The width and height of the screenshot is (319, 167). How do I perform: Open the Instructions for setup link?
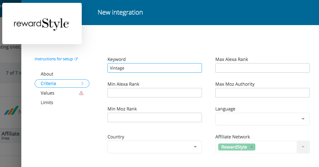tap(54, 59)
